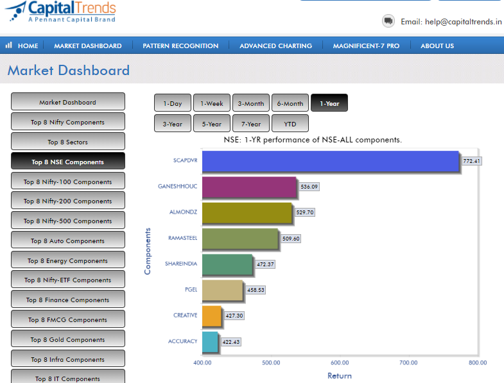Click the chart title NSE: 1-YR performance
Viewport: 504px width, 383px height.
pos(313,140)
